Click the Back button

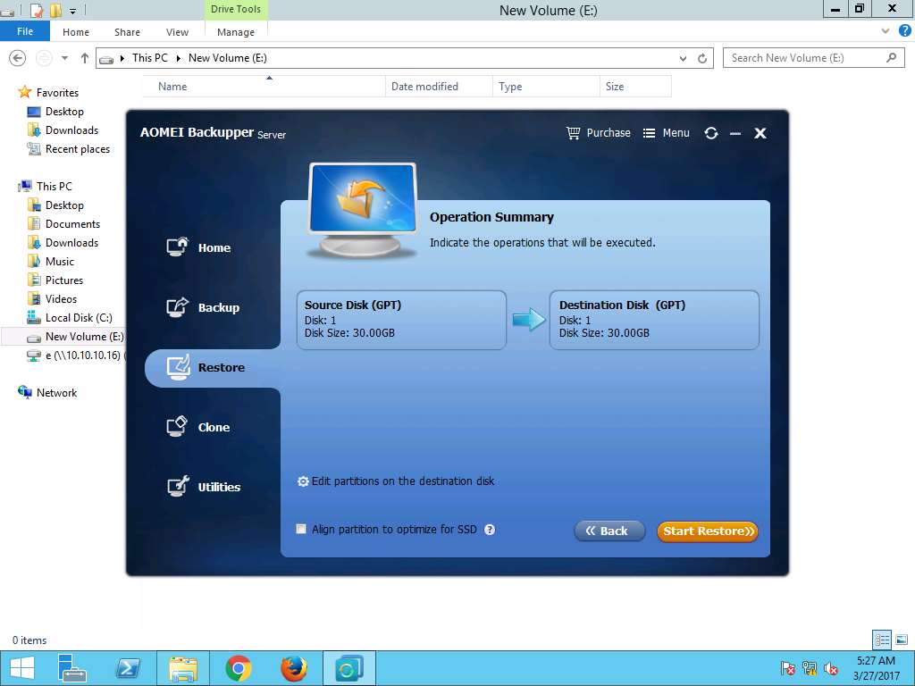pos(609,531)
